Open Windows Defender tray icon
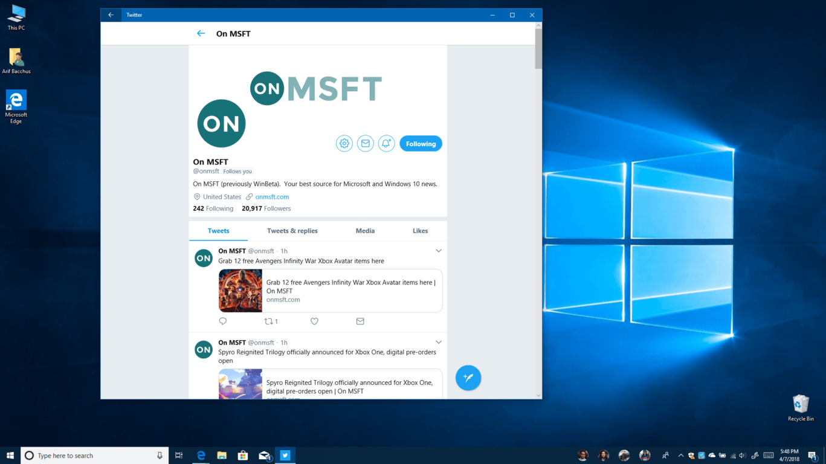The image size is (826, 464). click(x=691, y=456)
